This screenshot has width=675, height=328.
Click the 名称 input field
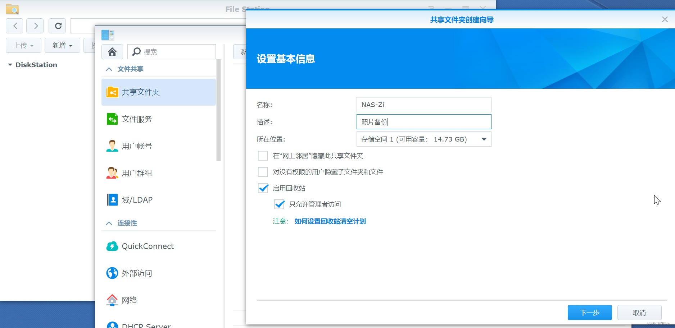424,105
